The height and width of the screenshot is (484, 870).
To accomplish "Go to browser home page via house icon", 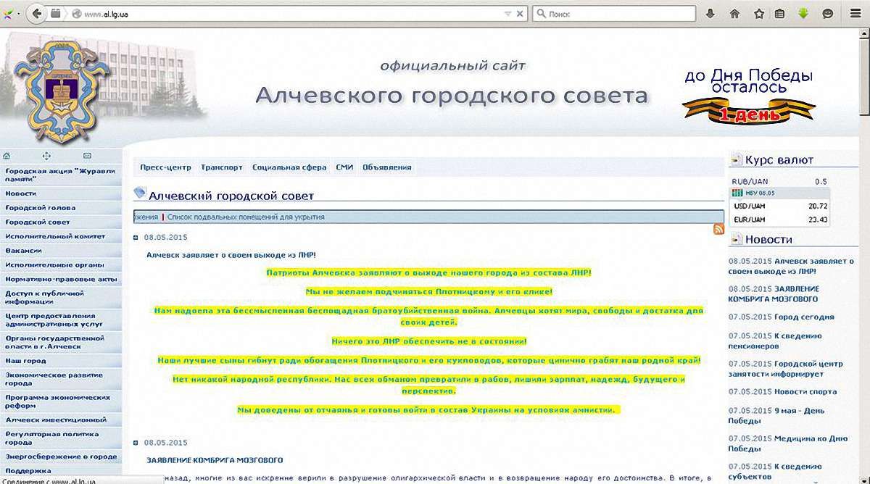I will point(734,14).
